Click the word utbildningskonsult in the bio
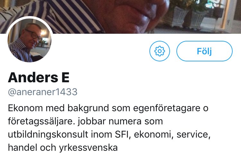This screenshot has height=162, width=241. 48,135
